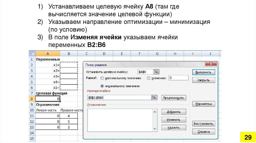Select column D header
The height and width of the screenshot is (143, 256).
(x=104, y=54)
